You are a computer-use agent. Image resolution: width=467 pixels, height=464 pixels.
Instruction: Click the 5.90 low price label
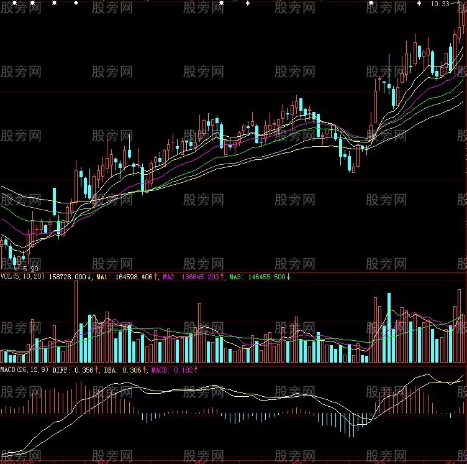[30, 269]
